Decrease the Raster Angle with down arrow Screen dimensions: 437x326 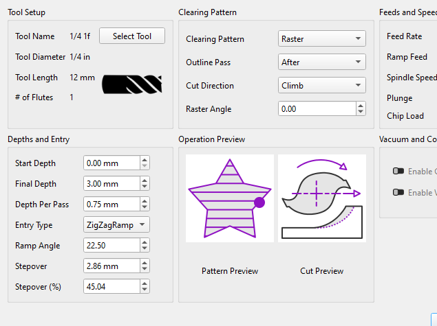pyautogui.click(x=361, y=112)
